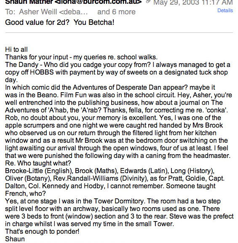The height and width of the screenshot is (243, 238).
Task: Click "Tower Dormitory" in the message
Action: click(119, 201)
